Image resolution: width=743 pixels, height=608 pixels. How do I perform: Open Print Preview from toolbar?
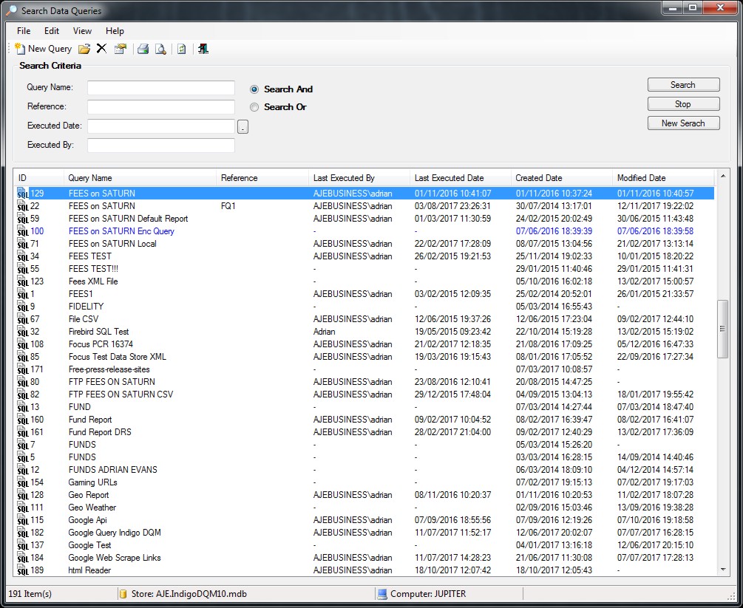[160, 49]
